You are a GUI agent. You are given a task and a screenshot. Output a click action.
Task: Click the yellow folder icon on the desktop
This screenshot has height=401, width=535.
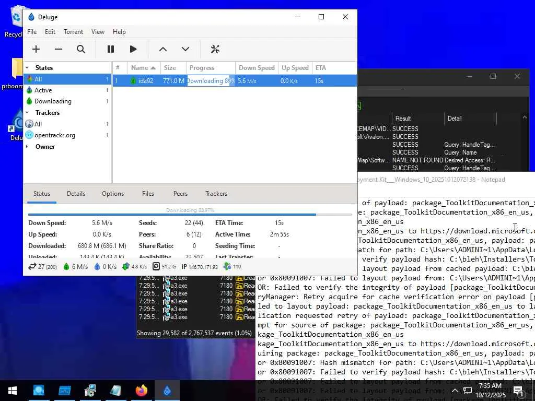16,68
